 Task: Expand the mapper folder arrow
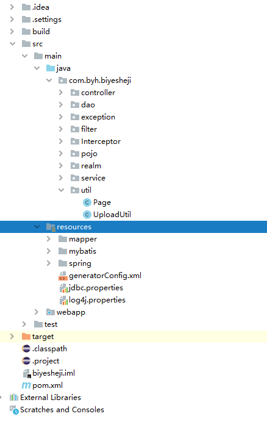coord(48,239)
